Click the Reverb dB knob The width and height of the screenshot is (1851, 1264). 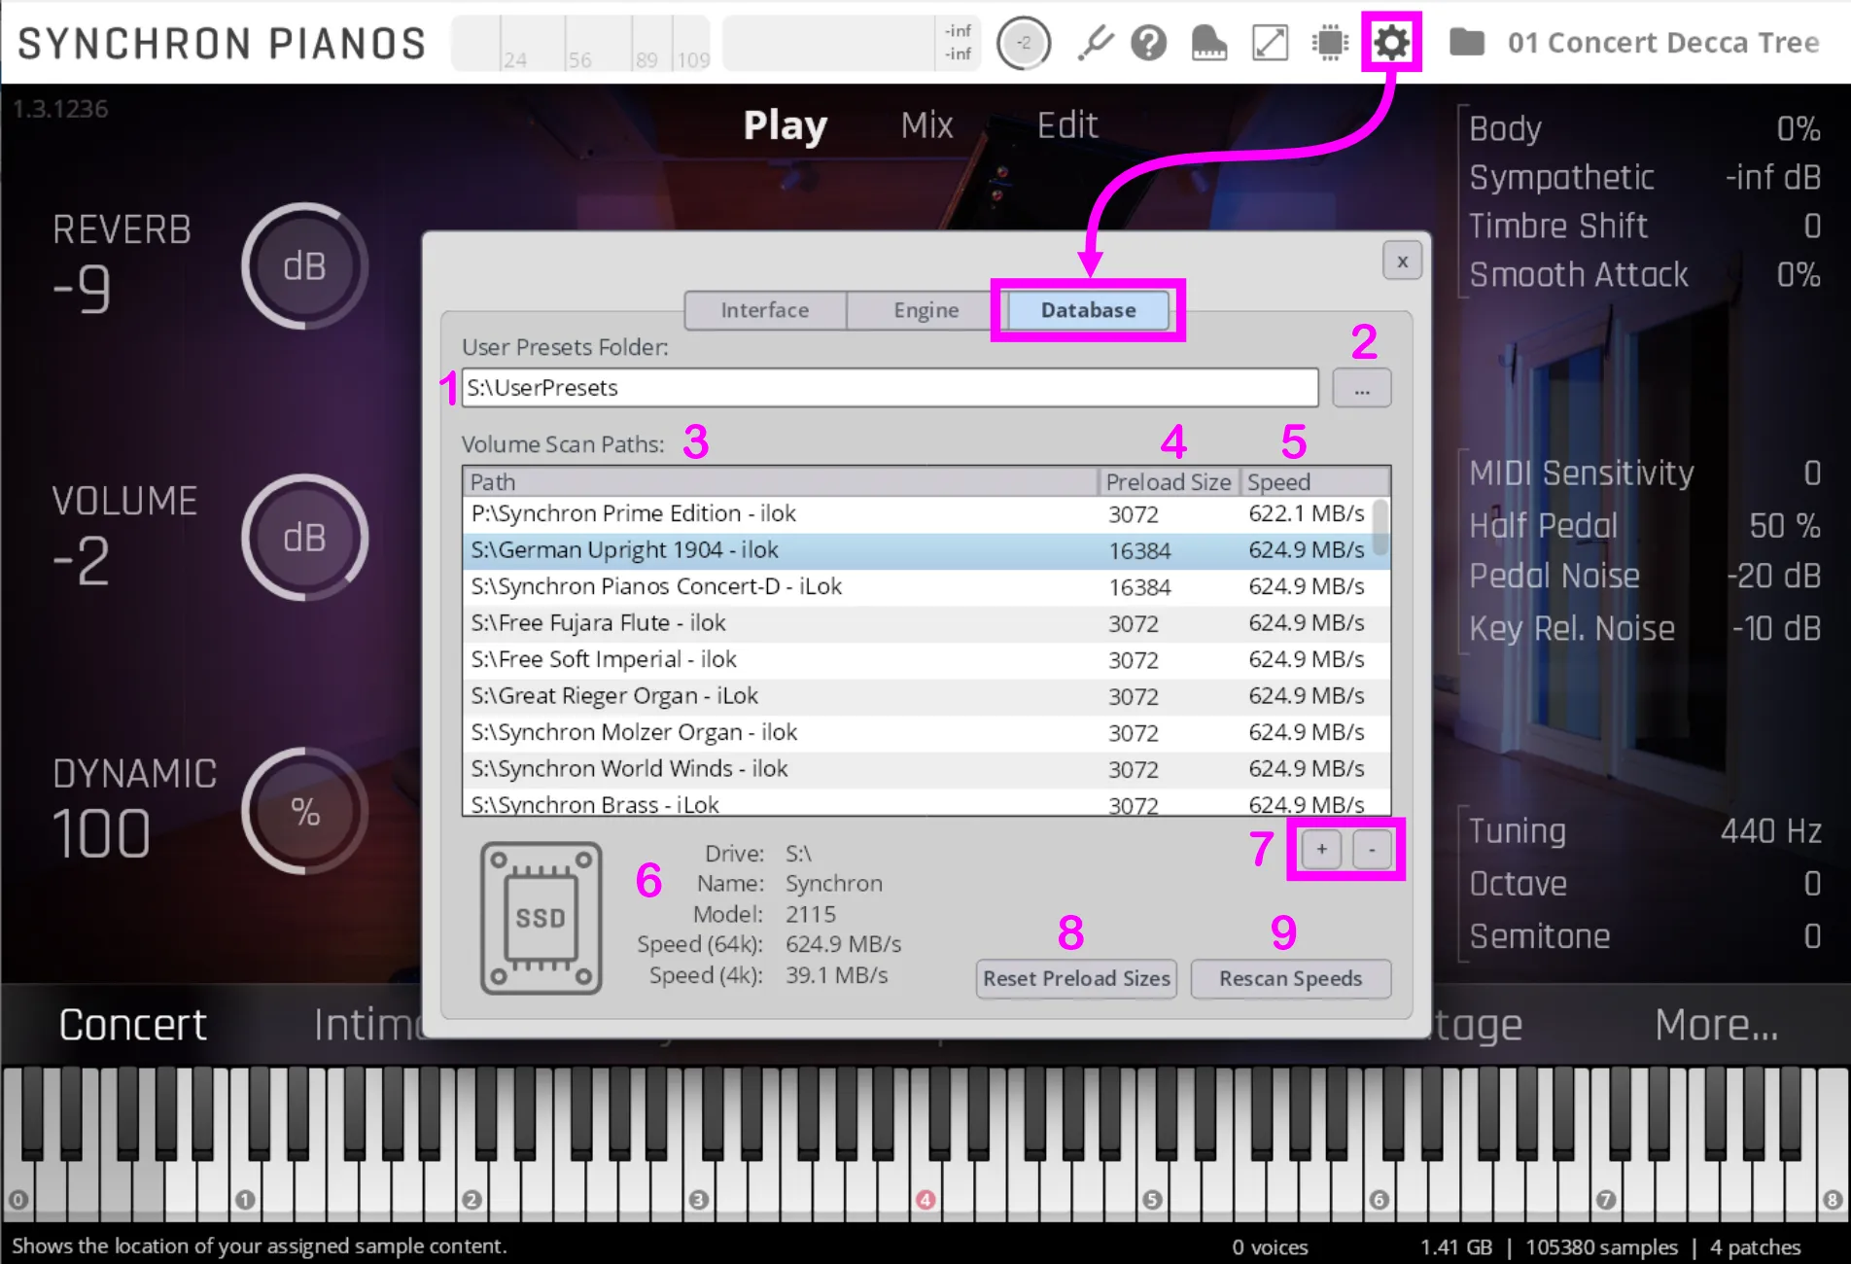coord(304,266)
